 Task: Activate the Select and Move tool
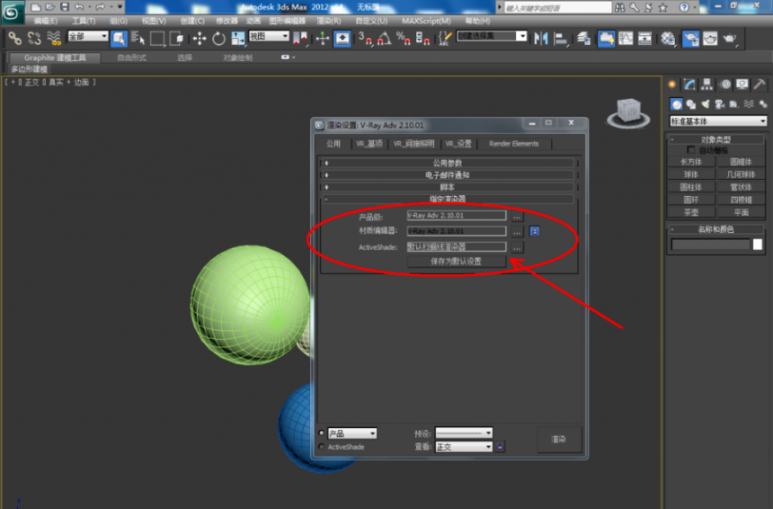click(x=200, y=38)
